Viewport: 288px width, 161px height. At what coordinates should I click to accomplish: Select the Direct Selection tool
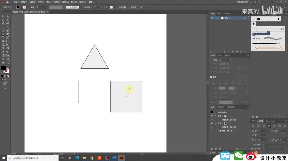coord(8,16)
